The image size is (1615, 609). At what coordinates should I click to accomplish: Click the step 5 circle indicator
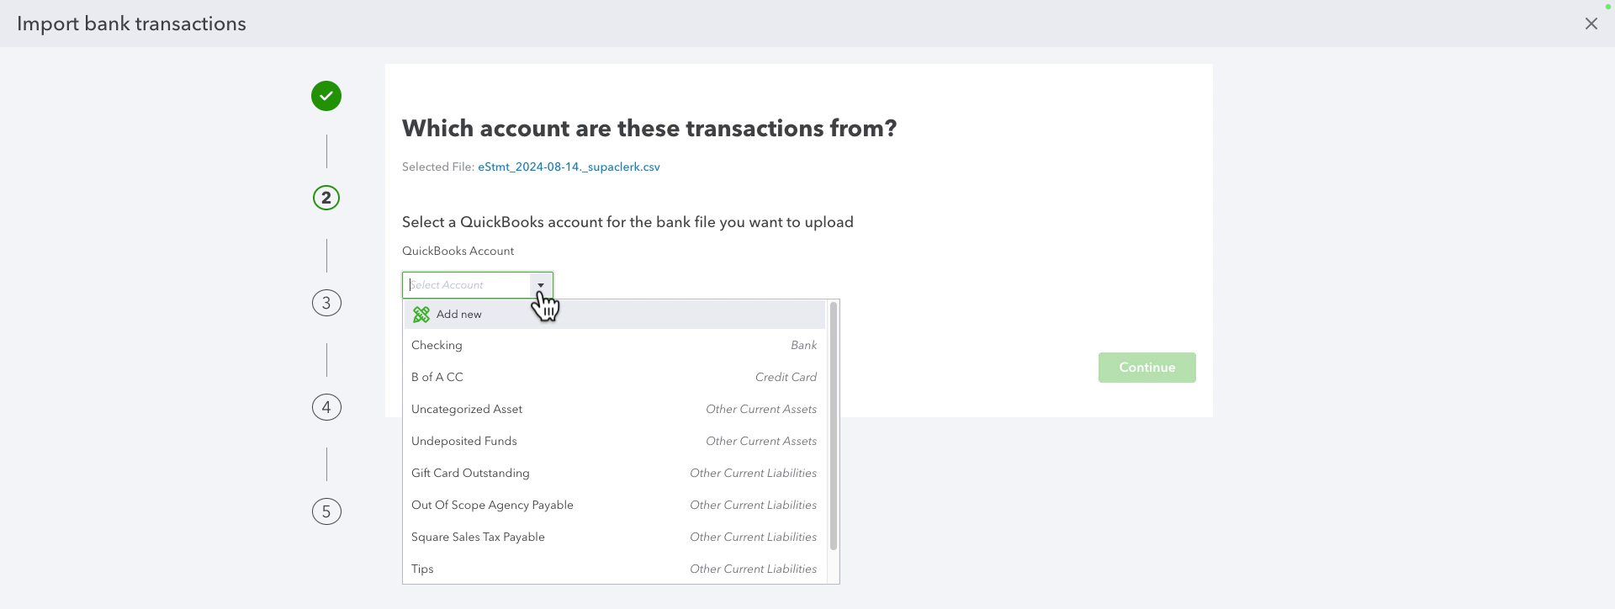pos(326,511)
